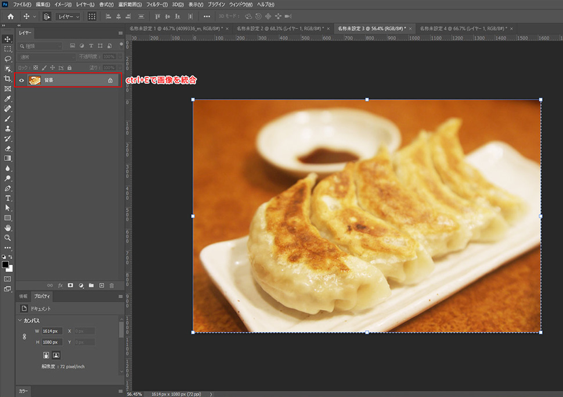The width and height of the screenshot is (563, 397).
Task: Open the フィルター(T) menu
Action: (x=157, y=5)
